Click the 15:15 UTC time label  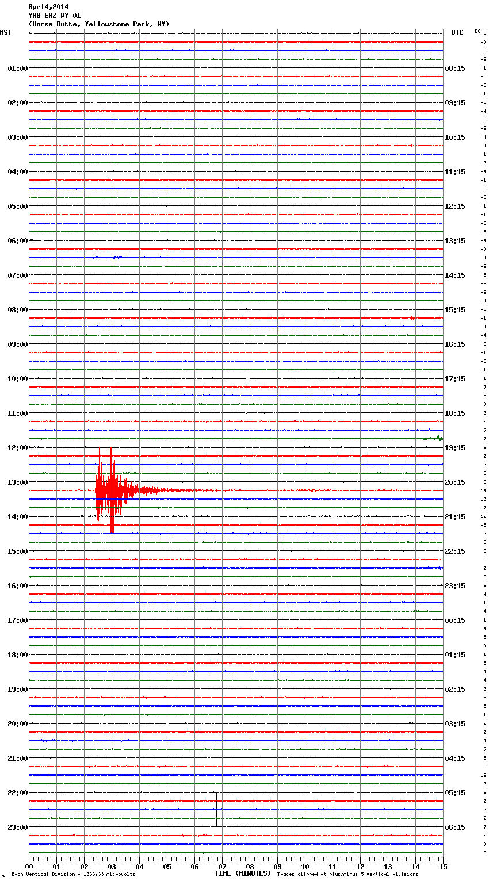tap(455, 310)
